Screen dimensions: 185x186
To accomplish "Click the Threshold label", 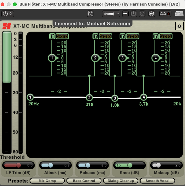I will pyautogui.click(x=12, y=157).
